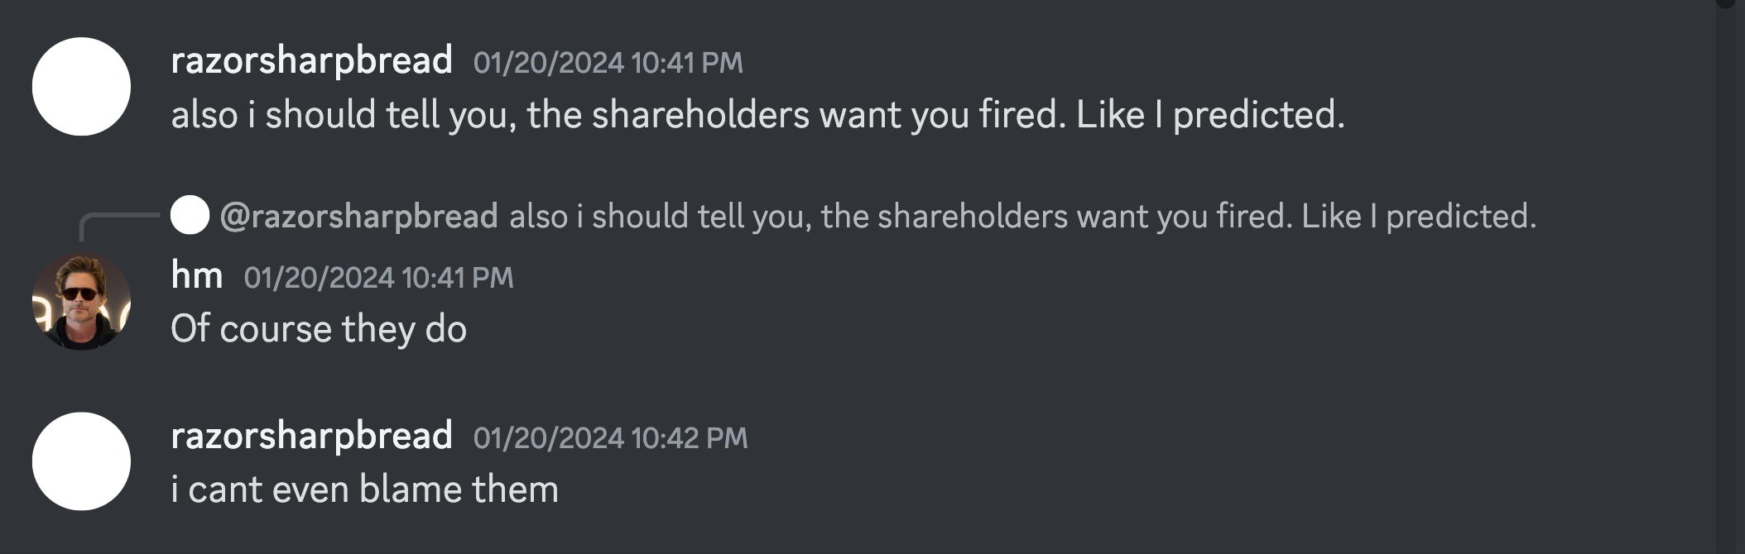Click hm's profile photo avatar
1745x554 pixels.
click(x=81, y=301)
